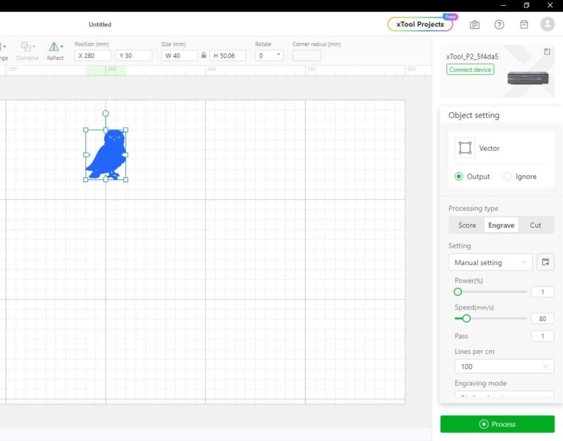Open the user account avatar

coord(547,24)
